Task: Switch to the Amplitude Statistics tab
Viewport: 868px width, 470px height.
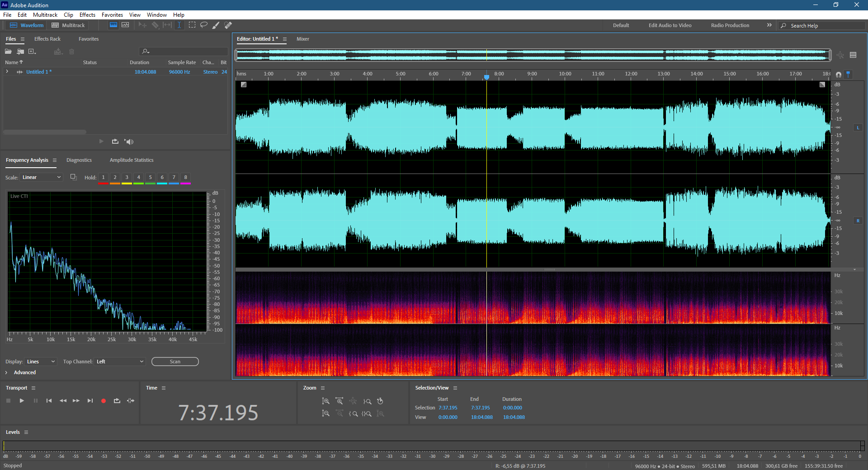Action: pyautogui.click(x=132, y=160)
